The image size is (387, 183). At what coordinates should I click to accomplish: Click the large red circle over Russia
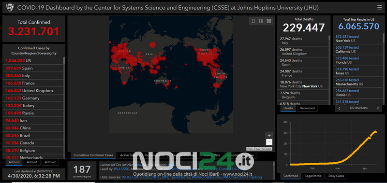pos(152,44)
